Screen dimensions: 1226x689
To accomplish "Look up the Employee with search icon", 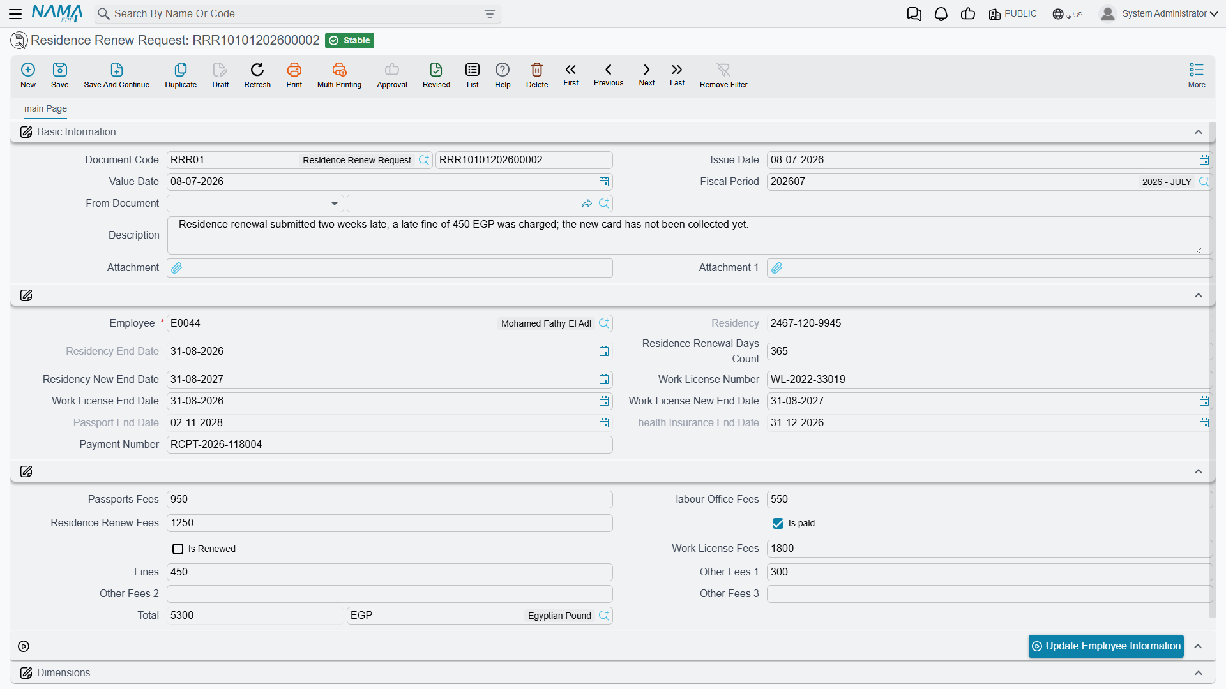I will pos(604,323).
